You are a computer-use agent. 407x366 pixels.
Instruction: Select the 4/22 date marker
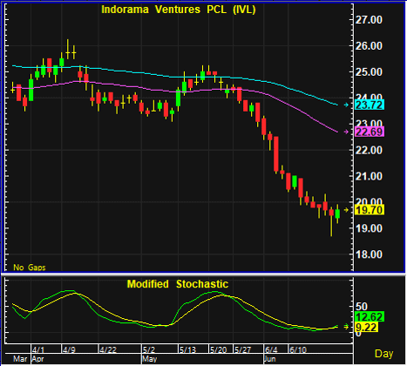coord(108,349)
